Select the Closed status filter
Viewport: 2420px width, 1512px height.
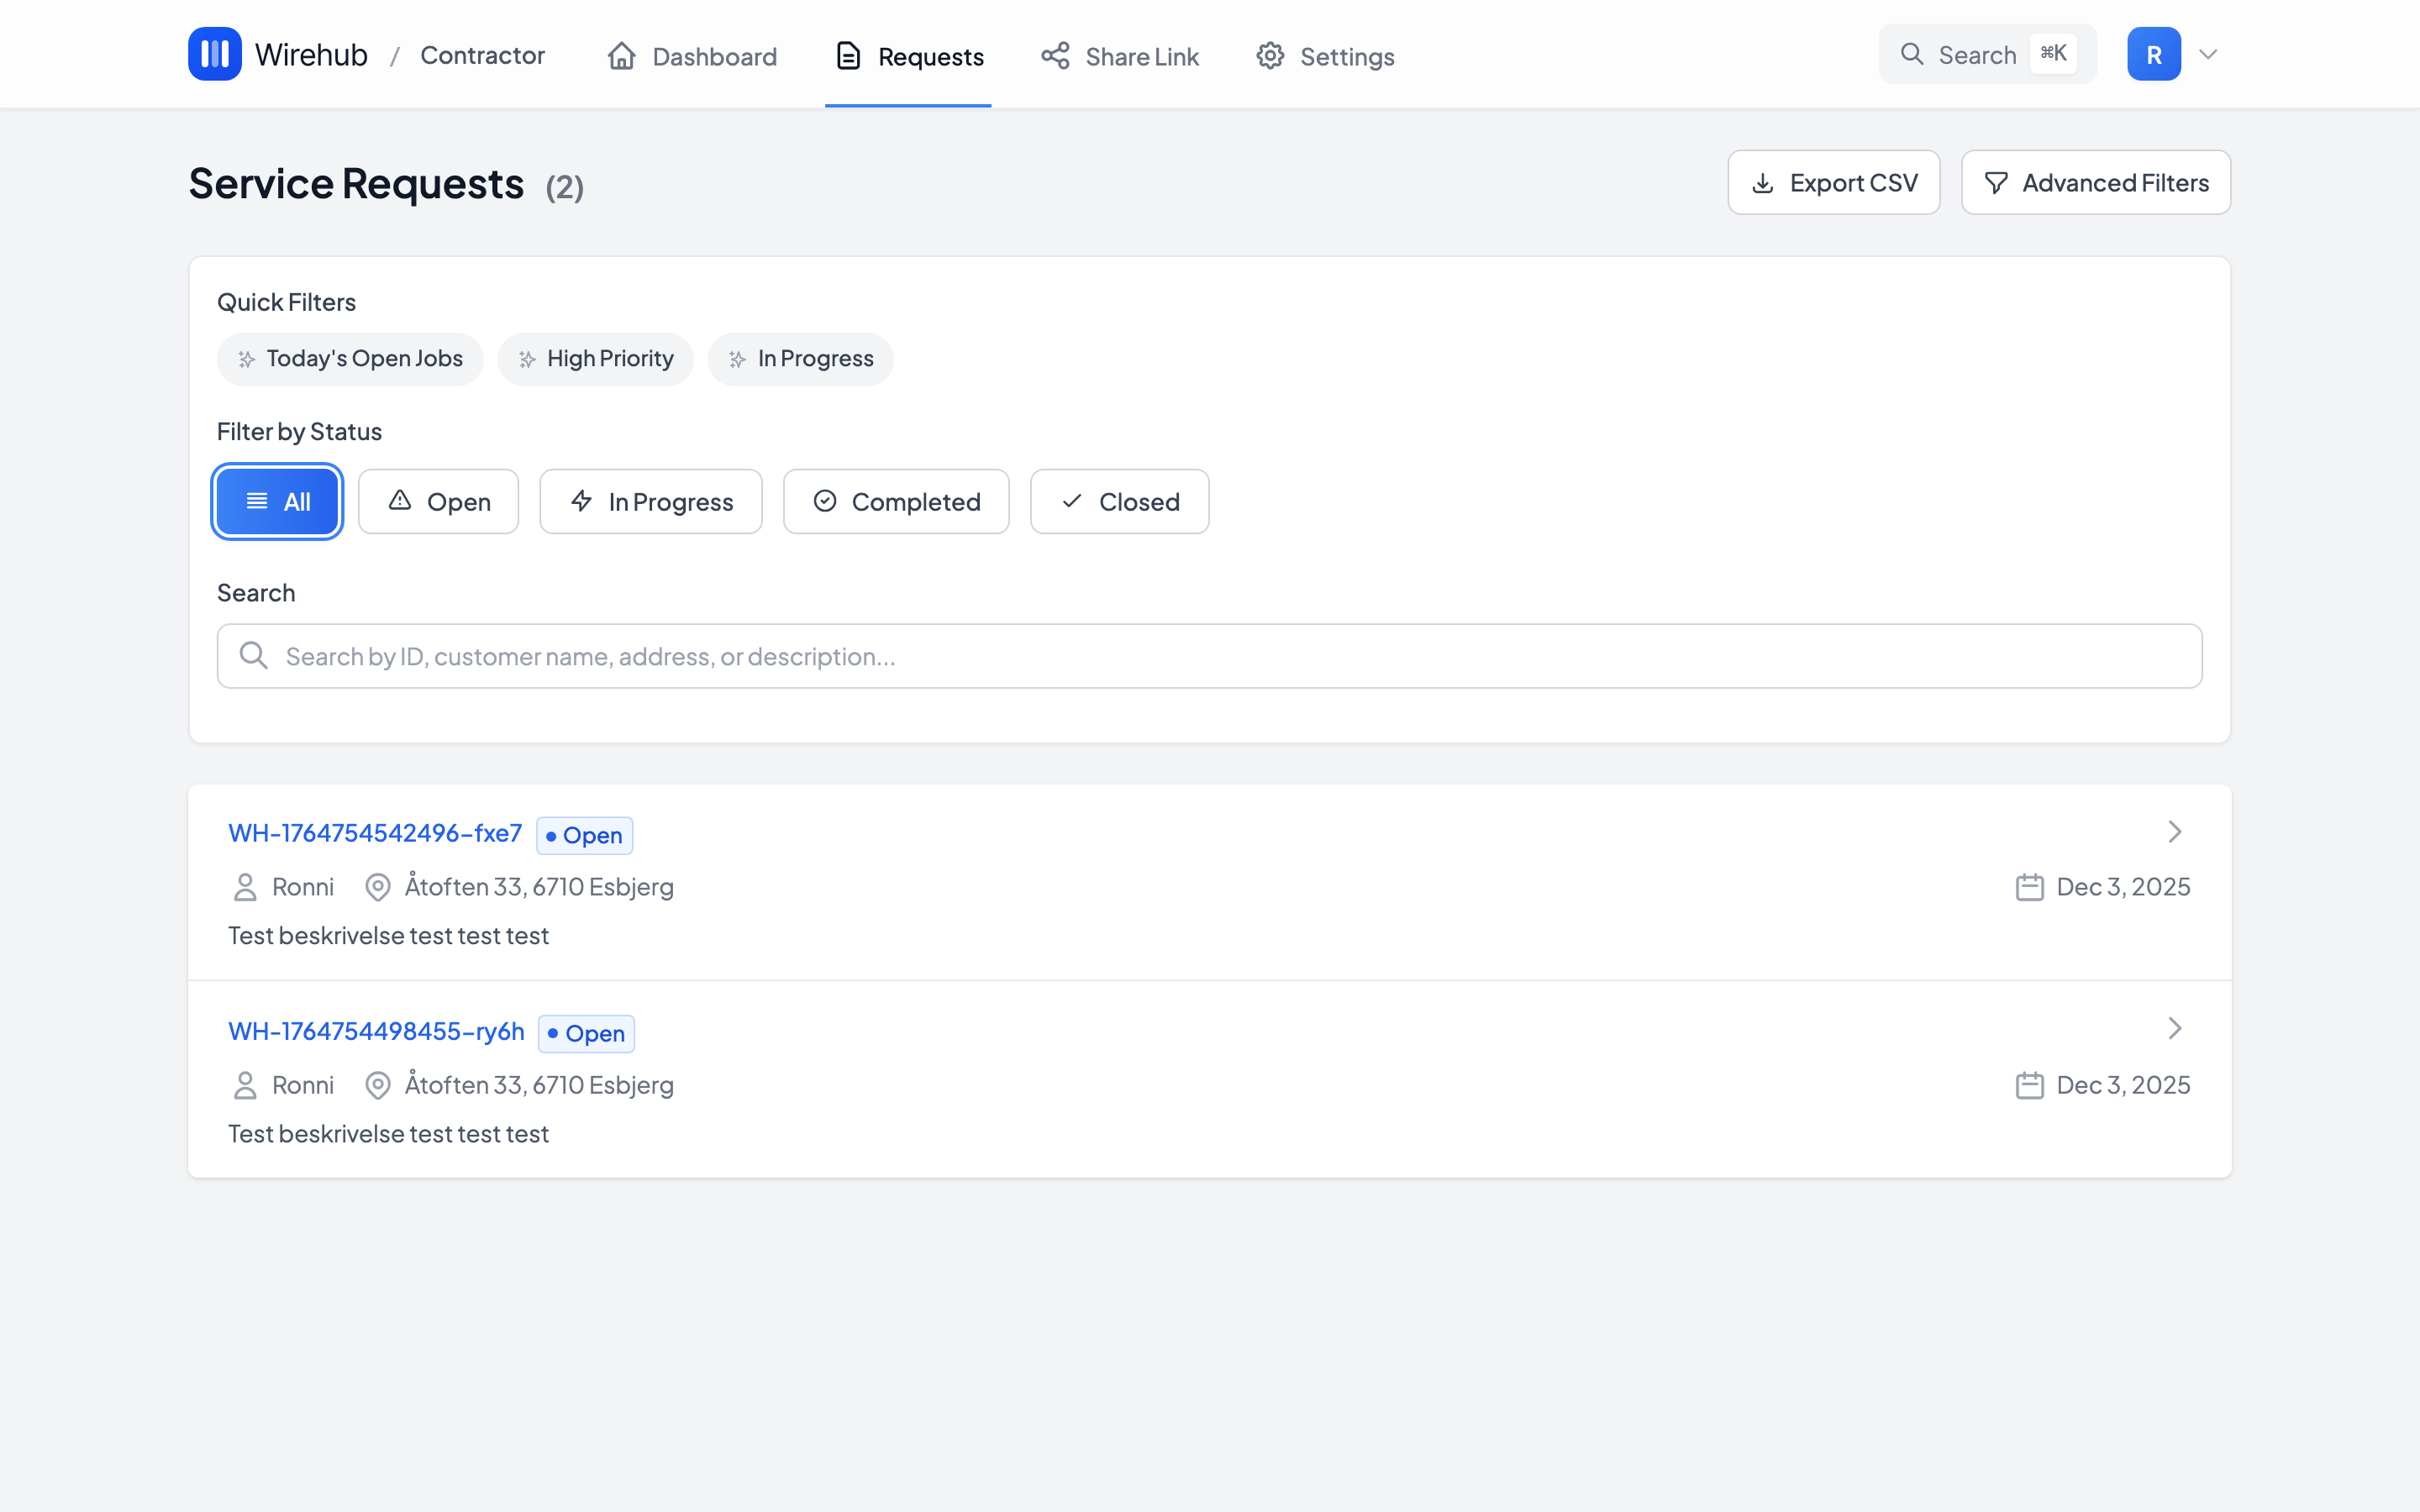click(x=1119, y=502)
